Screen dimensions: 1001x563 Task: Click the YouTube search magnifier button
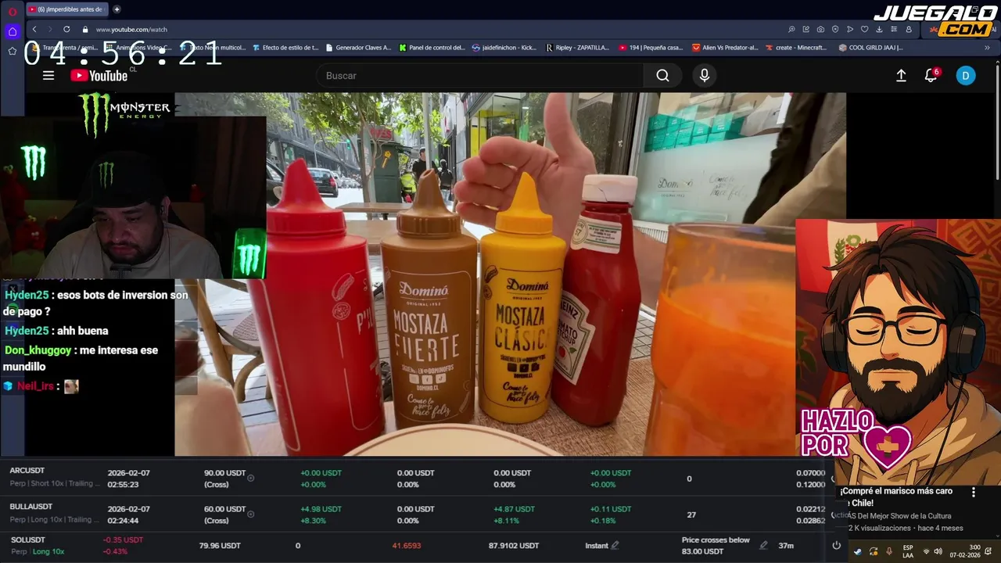click(662, 76)
